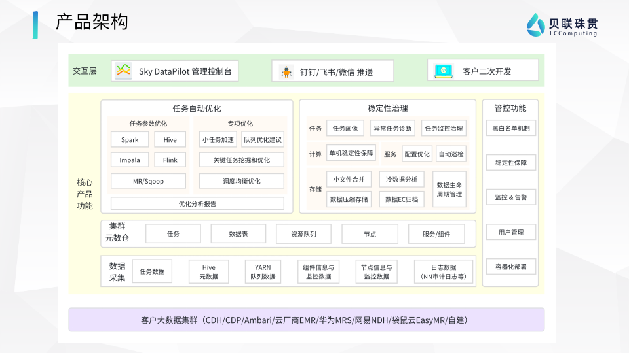629x353 pixels.
Task: Click the MR/Sqoop box
Action: pos(149,181)
